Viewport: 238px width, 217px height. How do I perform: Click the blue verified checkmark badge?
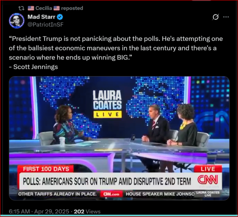tap(60, 17)
